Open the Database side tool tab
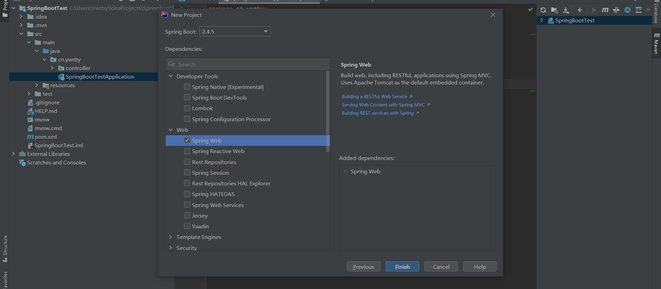 click(657, 13)
